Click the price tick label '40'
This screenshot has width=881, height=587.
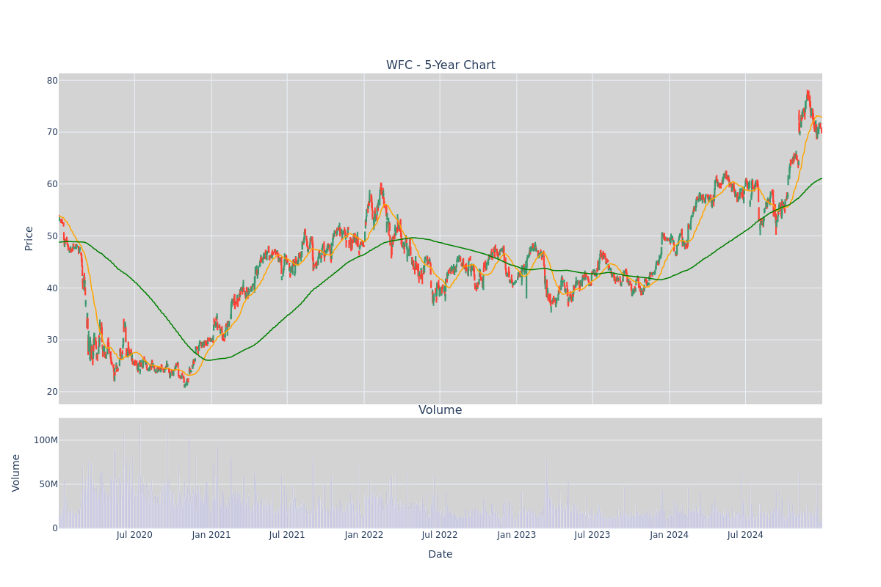pyautogui.click(x=52, y=288)
